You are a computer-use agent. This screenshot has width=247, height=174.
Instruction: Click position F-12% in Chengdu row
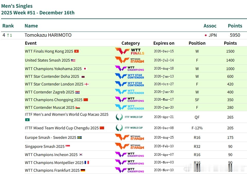[x=197, y=128]
